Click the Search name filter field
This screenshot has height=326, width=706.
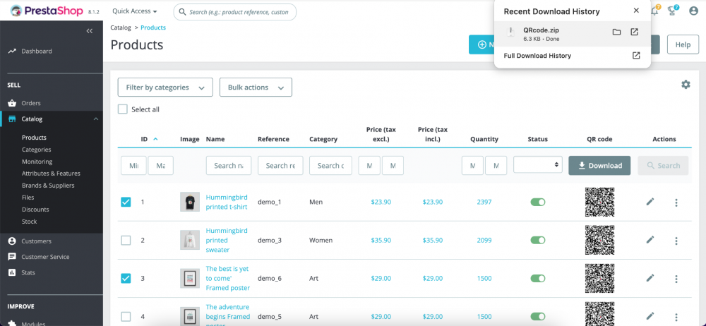pyautogui.click(x=229, y=166)
